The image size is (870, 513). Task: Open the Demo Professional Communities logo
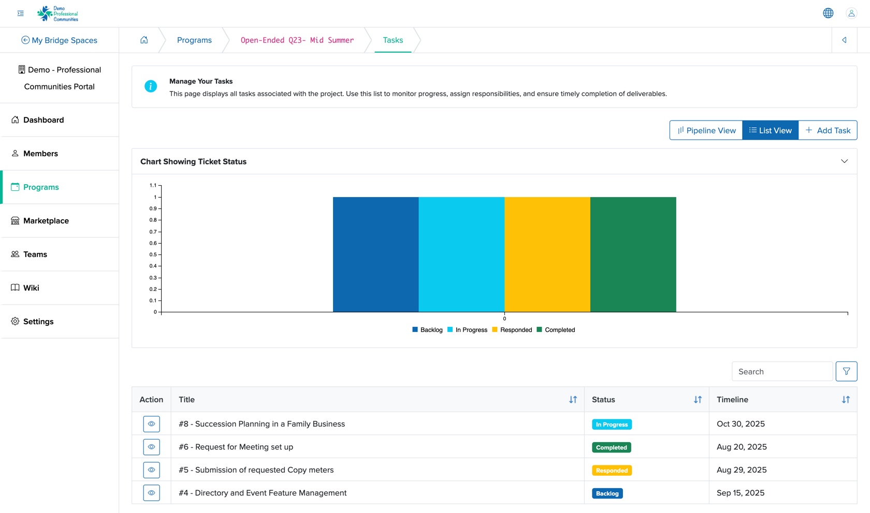[x=57, y=13]
